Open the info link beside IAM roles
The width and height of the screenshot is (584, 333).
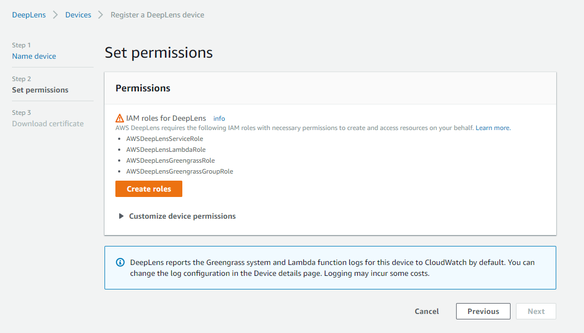[x=219, y=118]
